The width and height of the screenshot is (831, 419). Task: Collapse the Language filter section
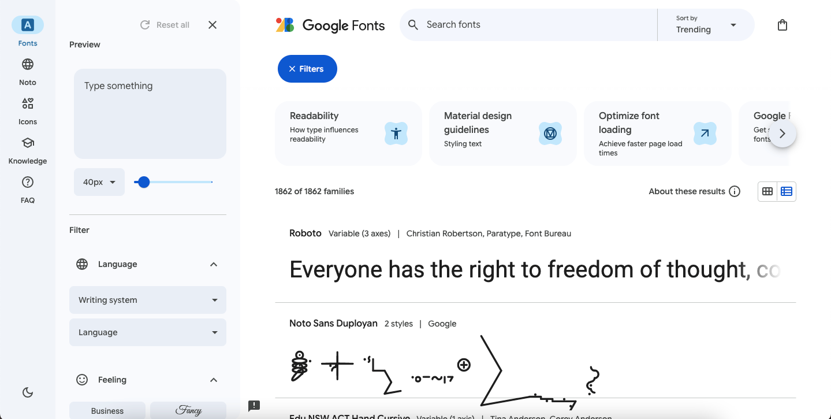pos(214,264)
